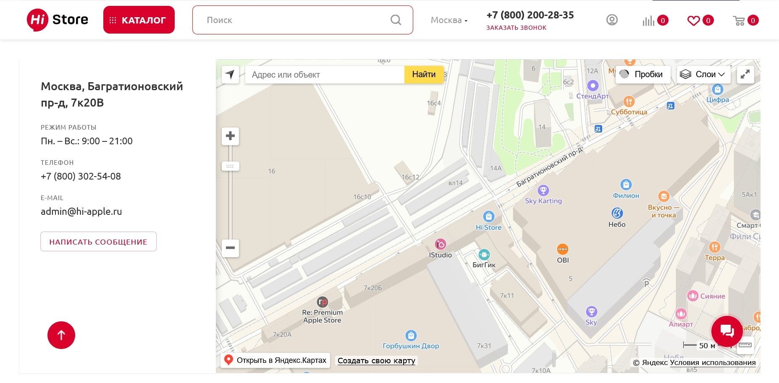This screenshot has width=779, height=383.
Task: Open the product comparison bar-chart icon
Action: click(648, 21)
